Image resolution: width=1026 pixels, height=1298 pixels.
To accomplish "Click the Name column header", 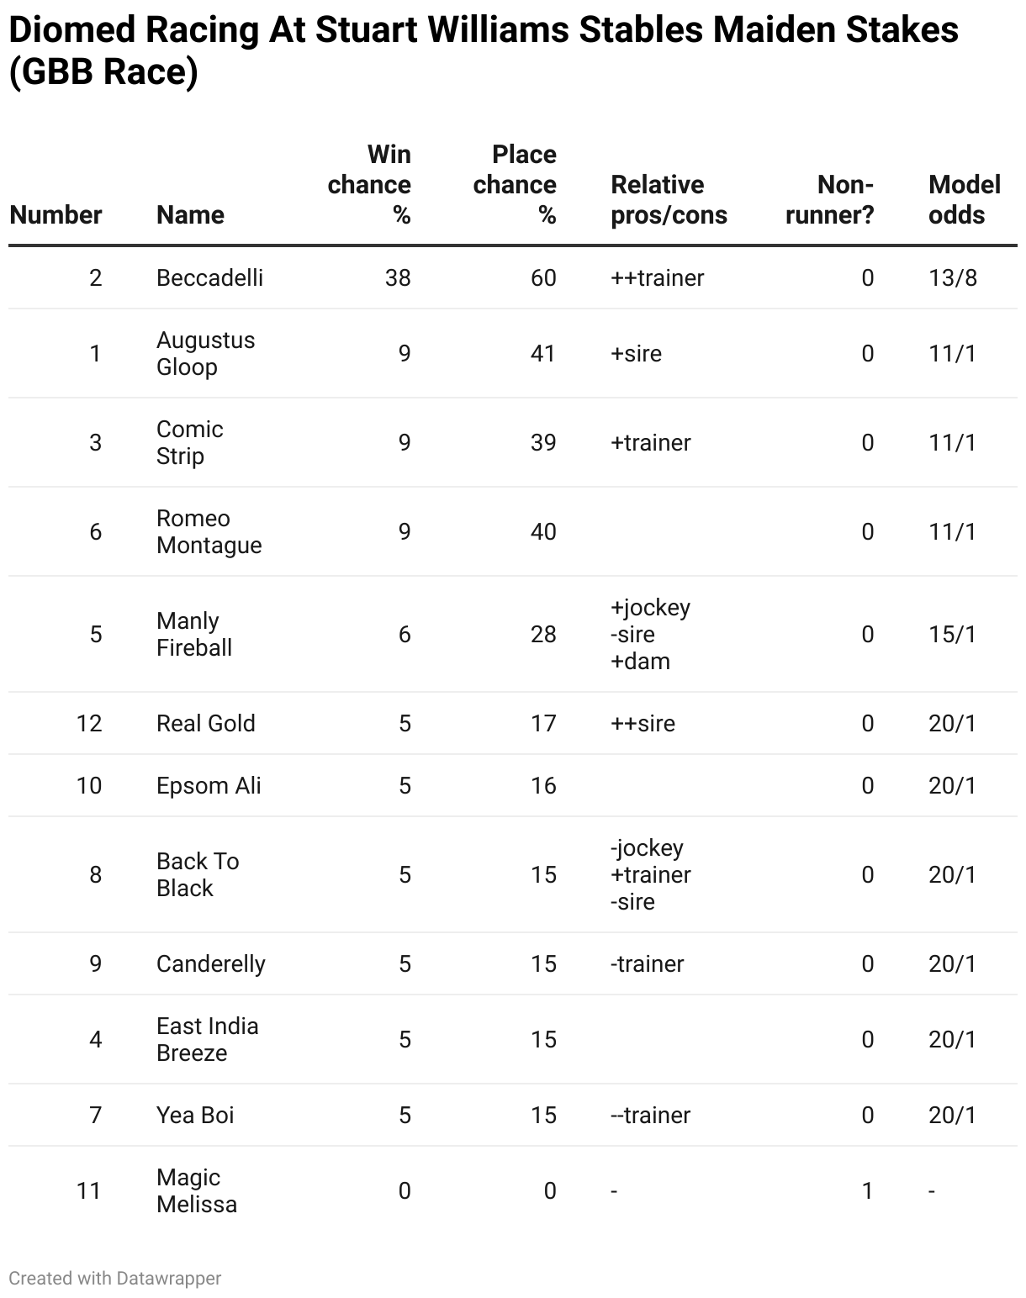I will pos(190,214).
